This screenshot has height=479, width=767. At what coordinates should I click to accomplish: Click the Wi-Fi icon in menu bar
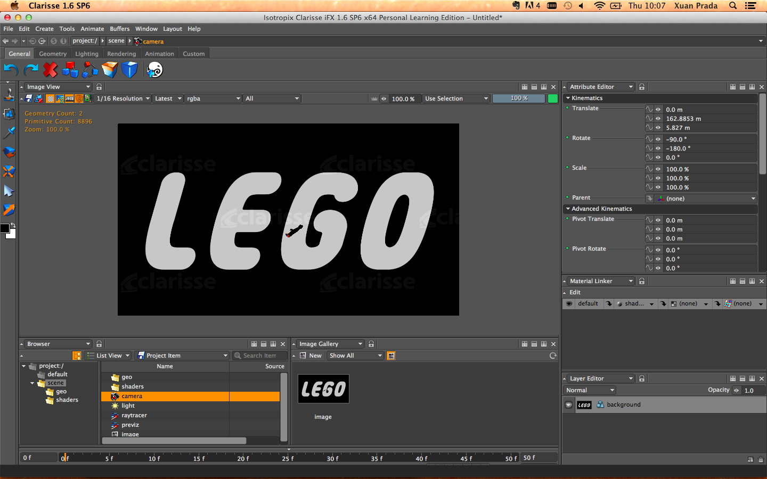tap(599, 6)
